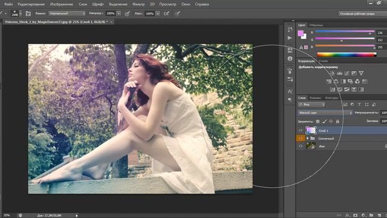Add a Black & White adjustment
The height and width of the screenshot is (218, 387).
click(343, 81)
